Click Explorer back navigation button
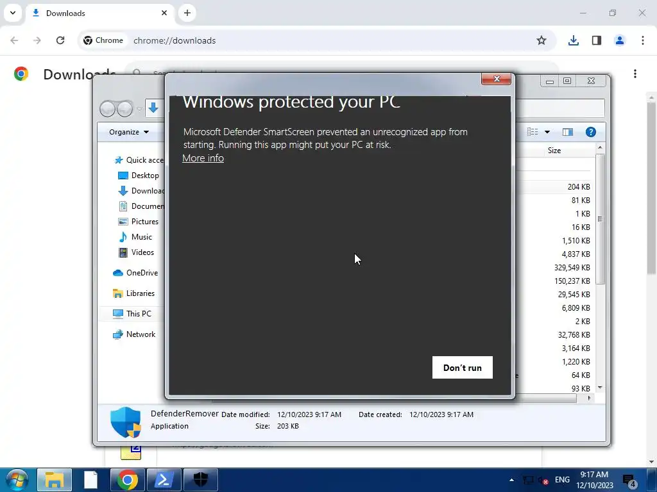This screenshot has height=492, width=657. 107,109
